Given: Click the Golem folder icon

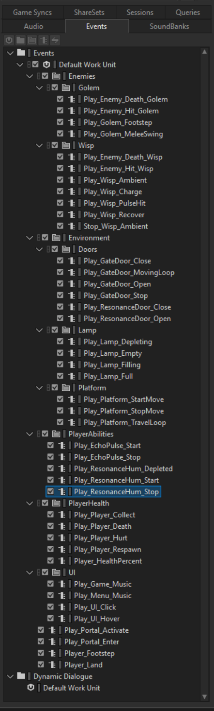Looking at the screenshot, I should pyautogui.click(x=66, y=88).
